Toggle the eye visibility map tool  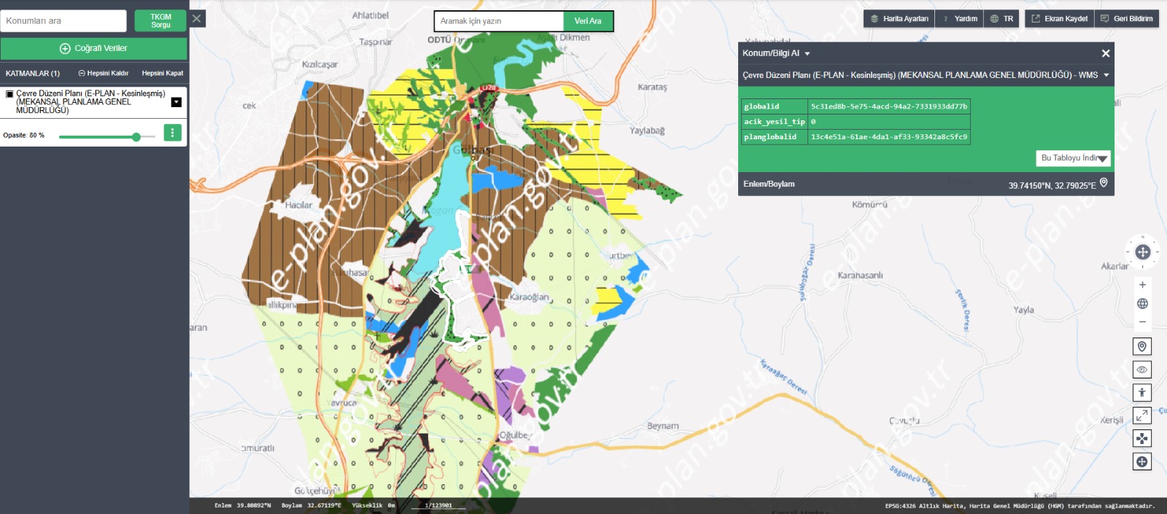click(1142, 370)
